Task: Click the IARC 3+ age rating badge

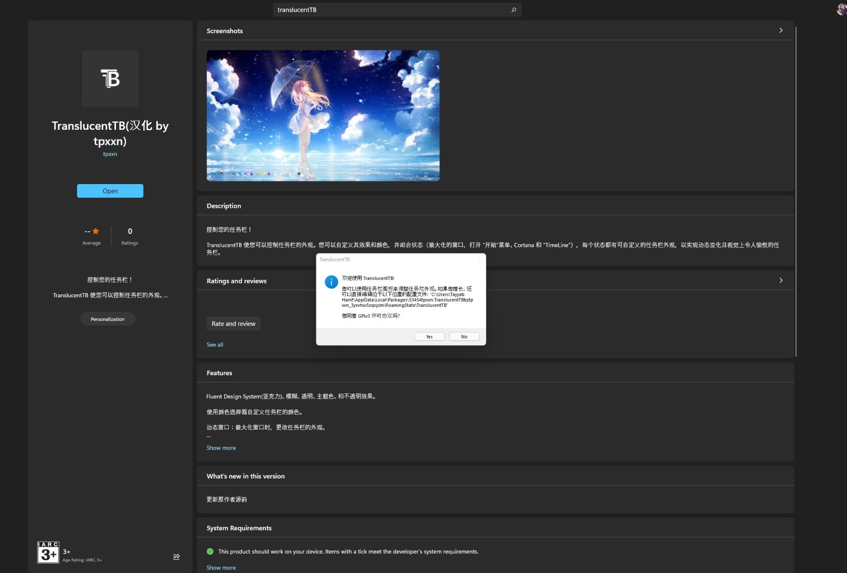Action: [x=48, y=553]
